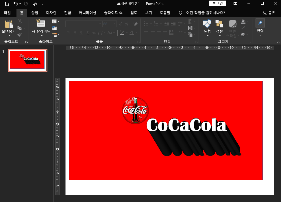Screen dimensions: 281x202
Task: Collapse the ribbon with the chevron
Action: tap(278, 42)
